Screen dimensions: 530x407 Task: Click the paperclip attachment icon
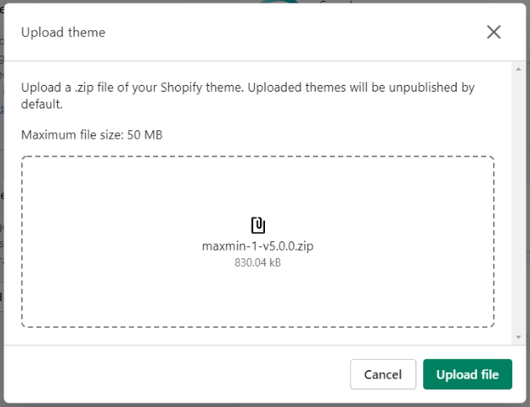[258, 225]
